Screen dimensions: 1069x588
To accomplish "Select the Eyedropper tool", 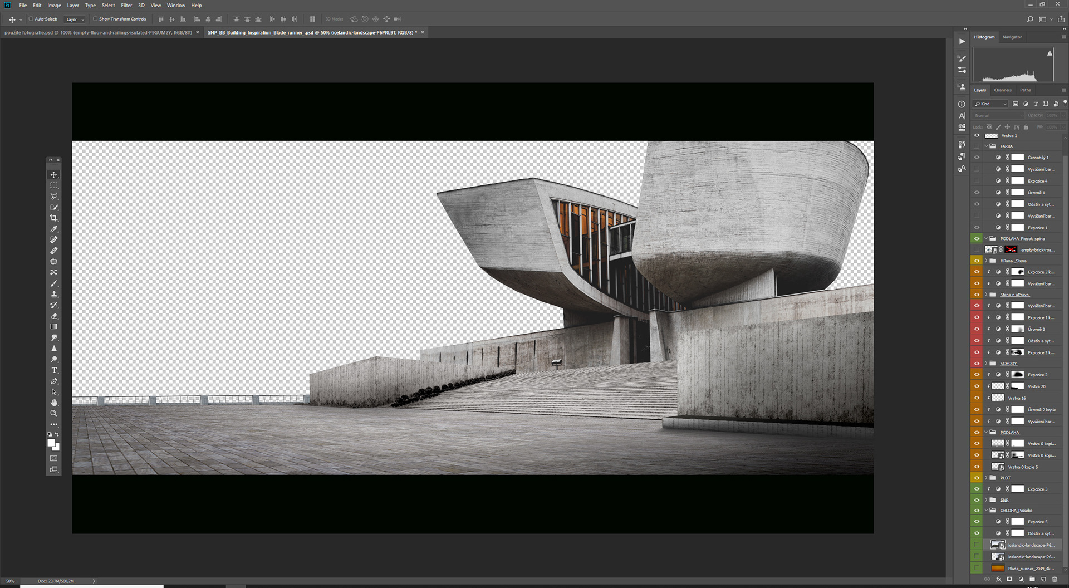I will [x=54, y=229].
